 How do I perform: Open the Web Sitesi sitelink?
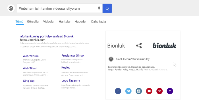click(30, 69)
